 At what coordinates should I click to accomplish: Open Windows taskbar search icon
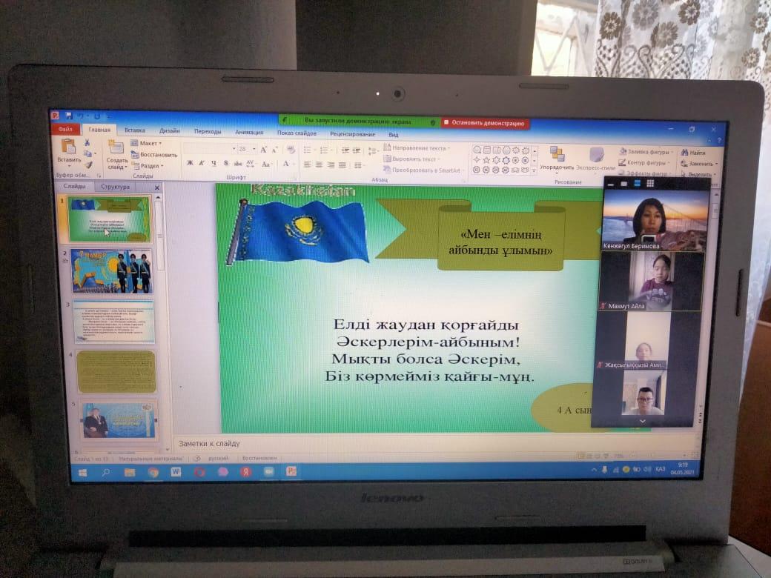point(105,472)
